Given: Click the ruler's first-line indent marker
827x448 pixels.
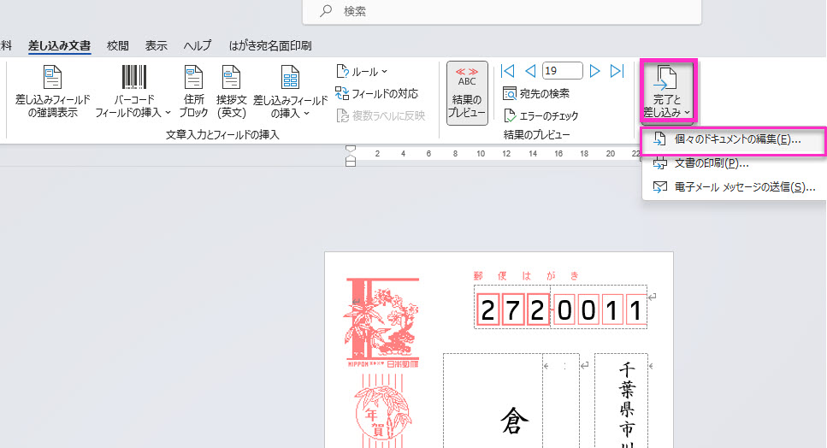Looking at the screenshot, I should [350, 150].
